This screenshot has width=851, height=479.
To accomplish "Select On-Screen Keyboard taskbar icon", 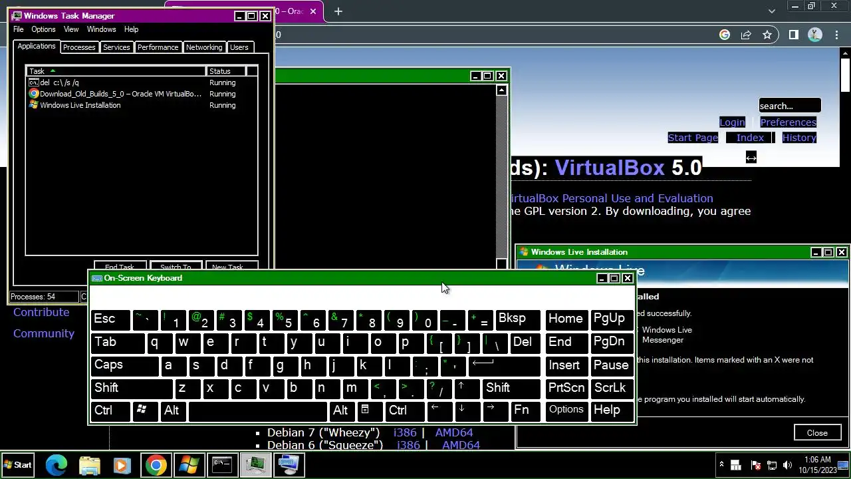I will point(289,465).
